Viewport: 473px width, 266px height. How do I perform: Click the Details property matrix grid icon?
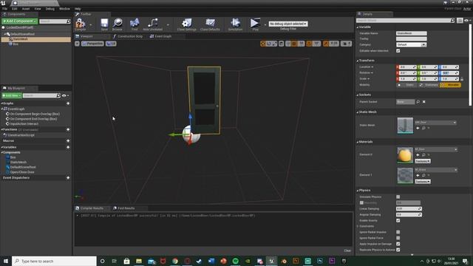(x=460, y=21)
